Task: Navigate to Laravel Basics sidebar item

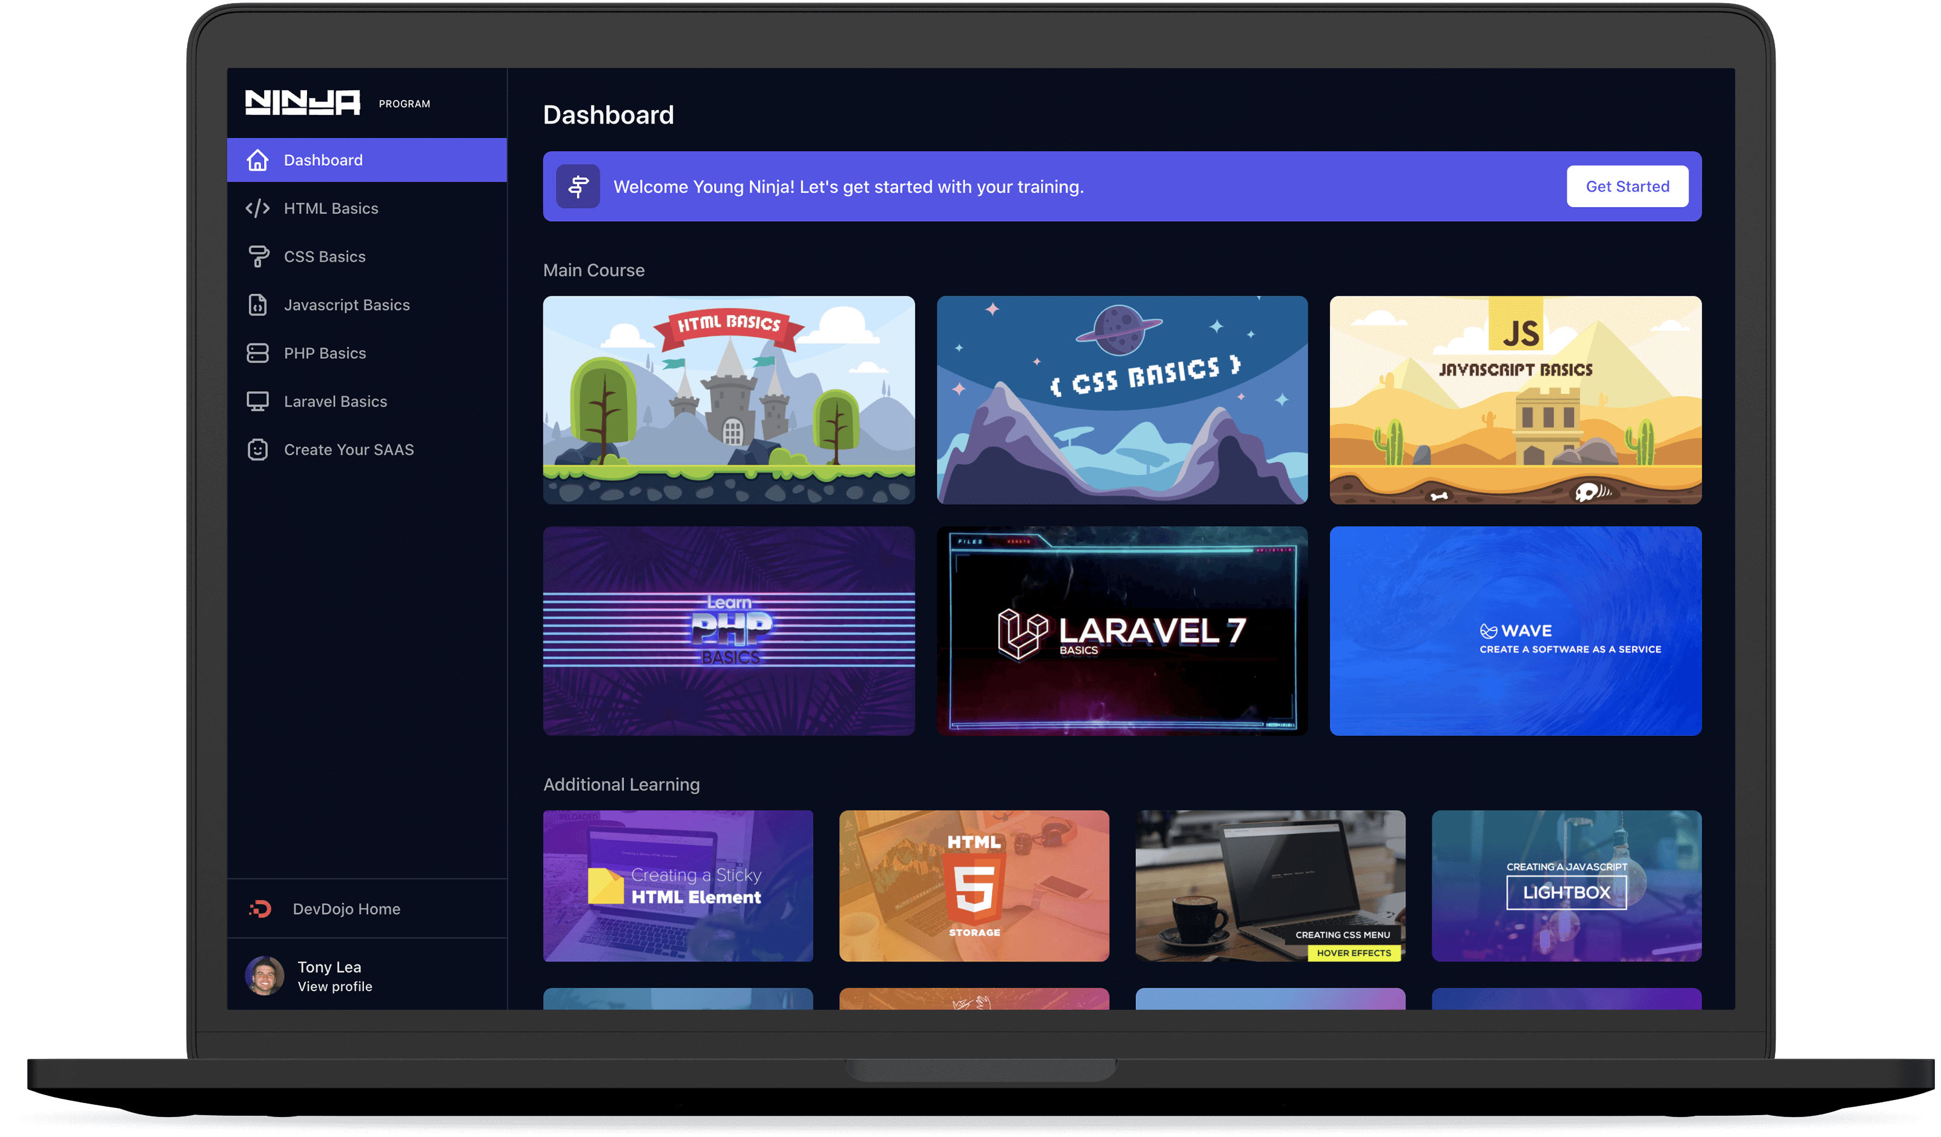Action: (366, 402)
